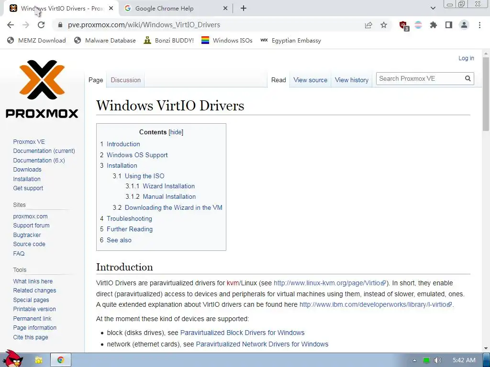
Task: Show hidden tray icons arrow
Action: tap(415, 360)
